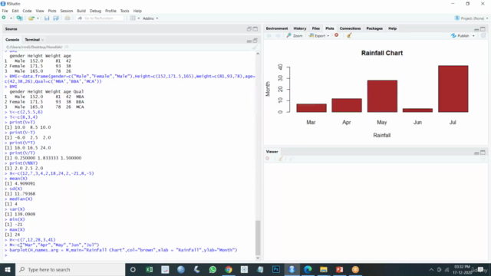Open the File menu

(5, 11)
